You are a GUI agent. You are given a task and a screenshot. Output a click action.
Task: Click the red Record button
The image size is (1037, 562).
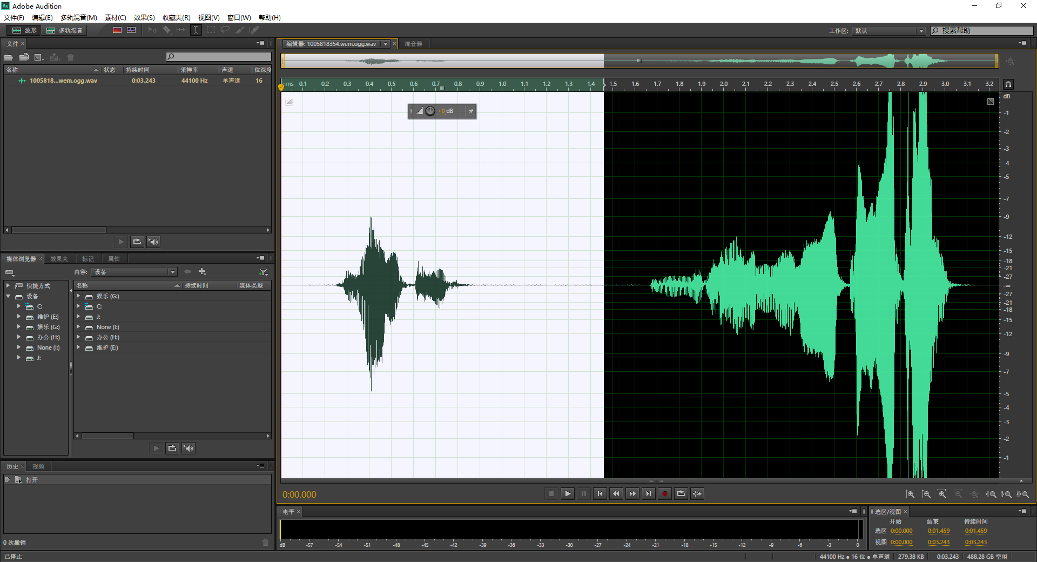tap(665, 493)
